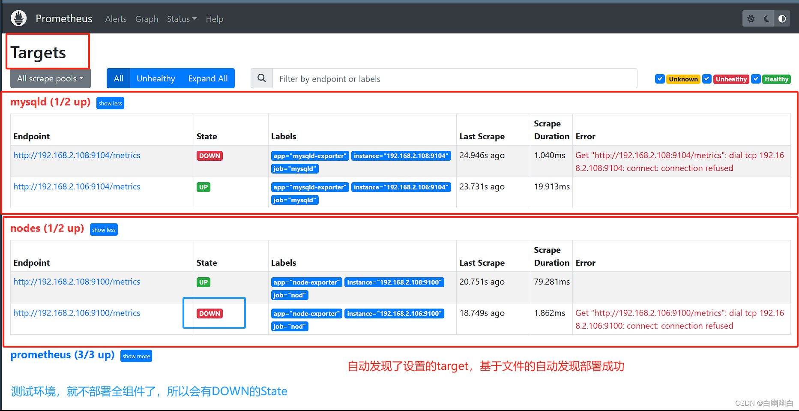799x411 pixels.
Task: Open the Help page
Action: pyautogui.click(x=214, y=19)
